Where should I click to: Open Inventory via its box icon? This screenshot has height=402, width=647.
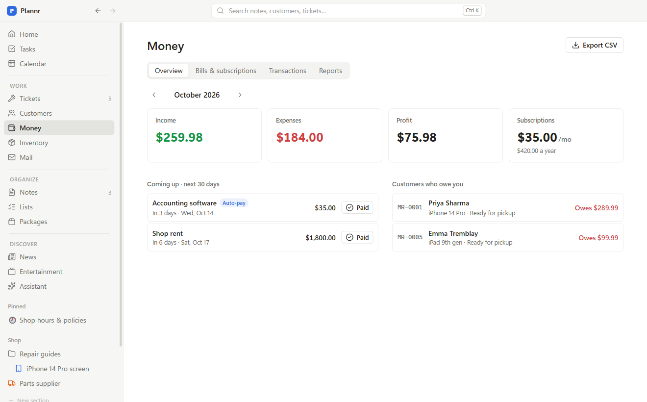(12, 143)
